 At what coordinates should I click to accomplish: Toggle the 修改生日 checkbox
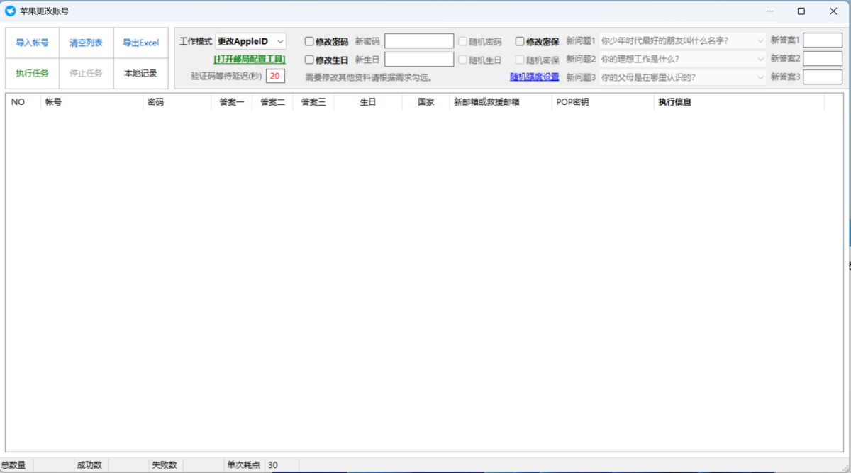pyautogui.click(x=309, y=60)
